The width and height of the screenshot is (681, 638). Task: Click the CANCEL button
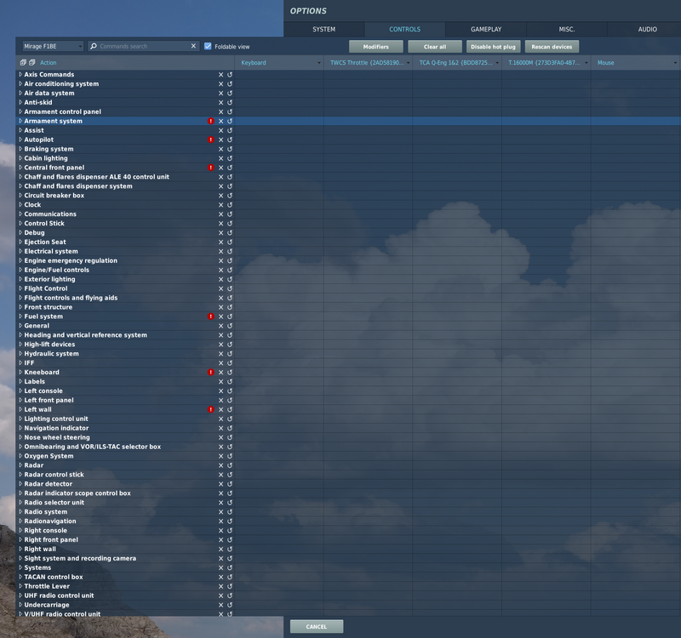tap(317, 626)
